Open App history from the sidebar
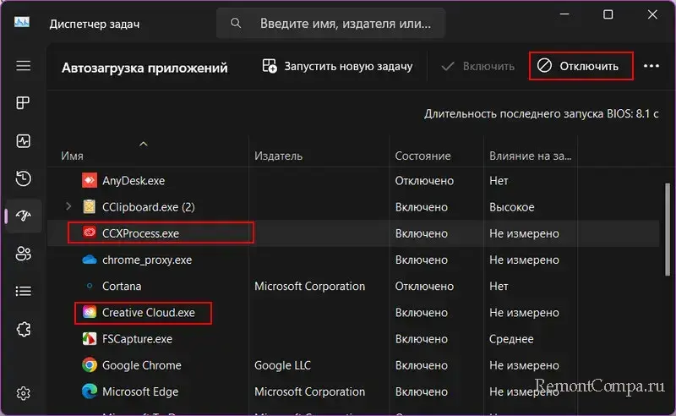The image size is (676, 416). tap(24, 178)
